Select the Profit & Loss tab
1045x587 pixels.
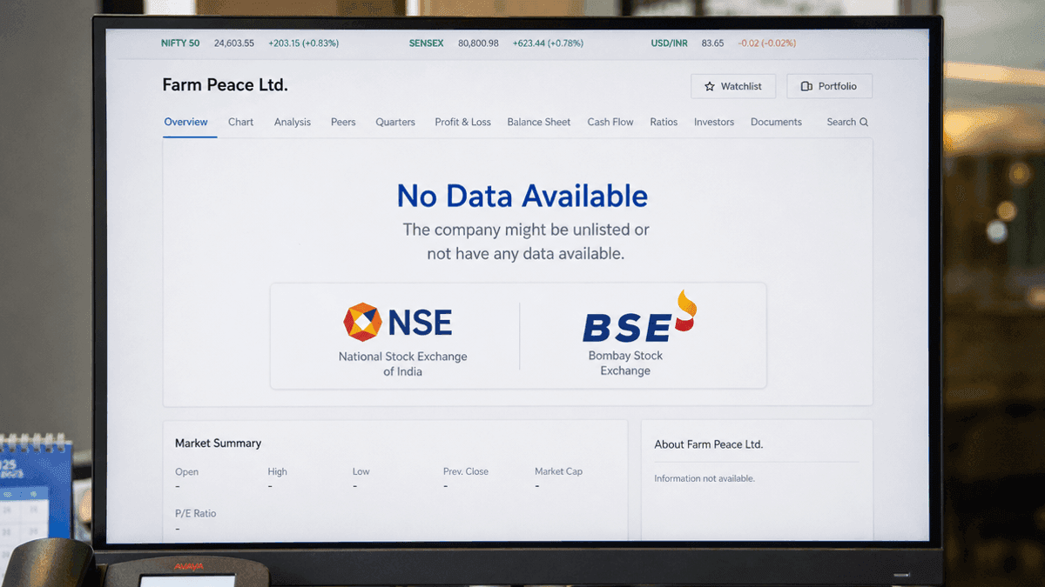pos(463,122)
